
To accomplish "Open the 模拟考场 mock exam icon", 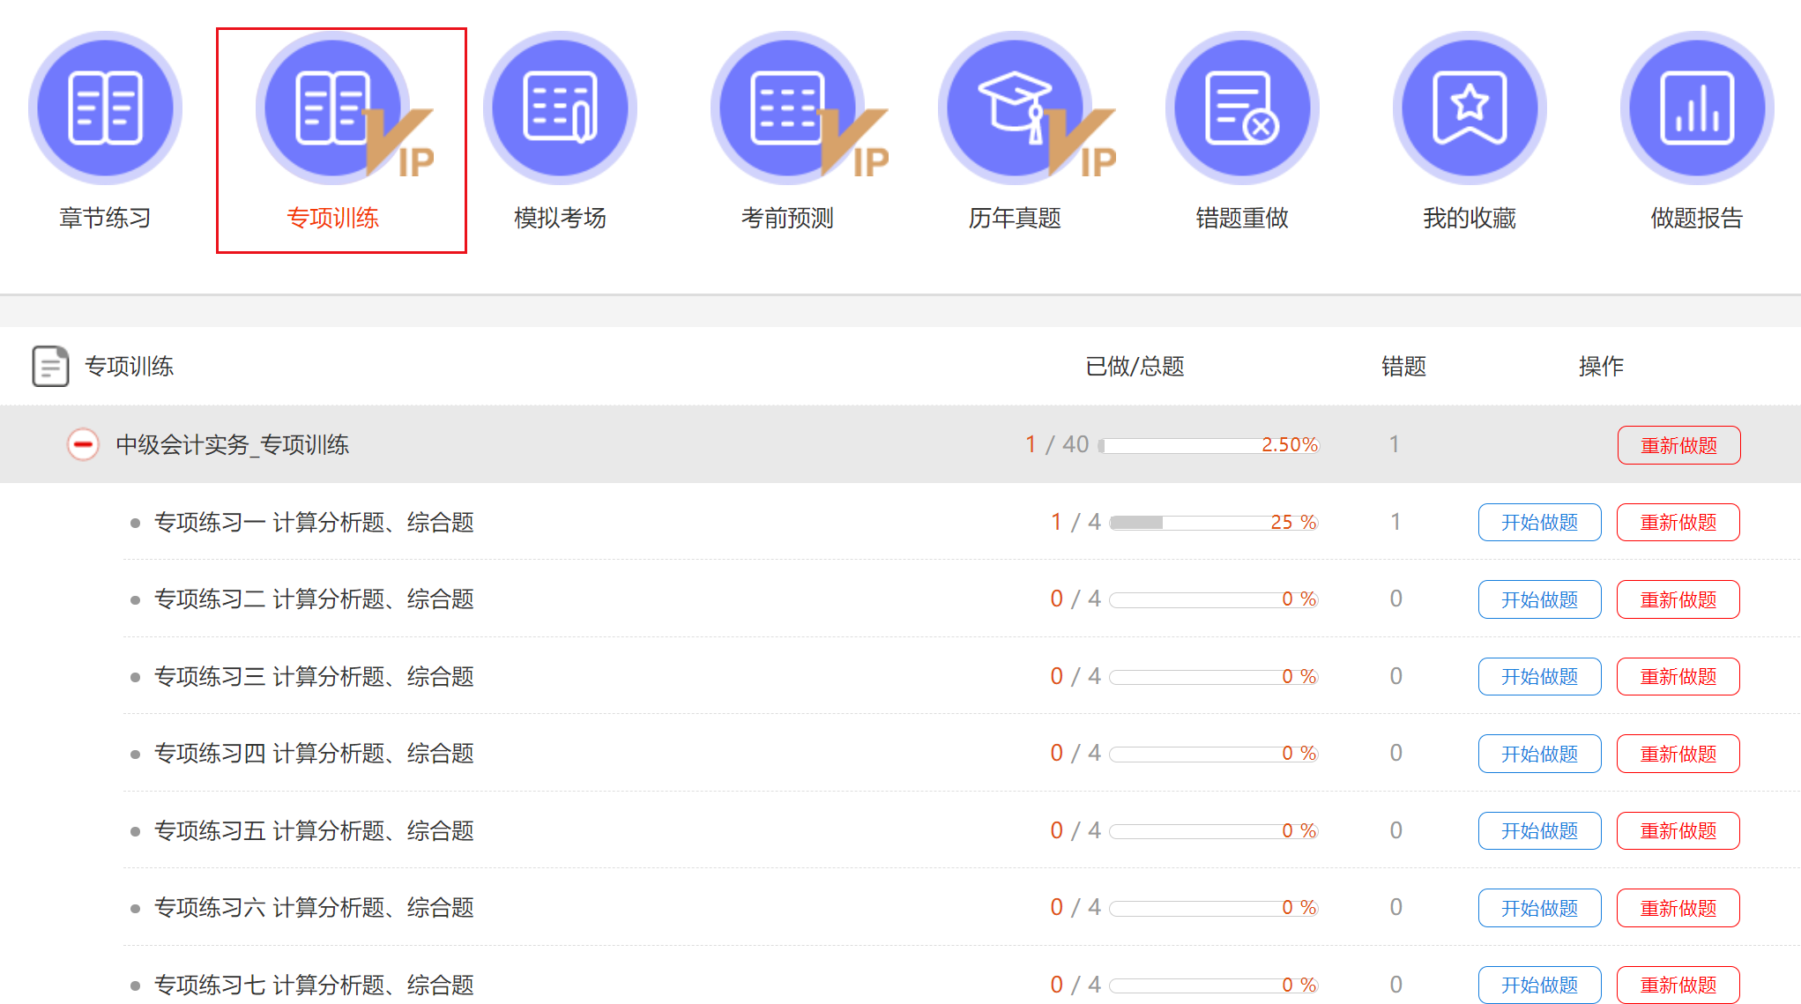I will 560,108.
